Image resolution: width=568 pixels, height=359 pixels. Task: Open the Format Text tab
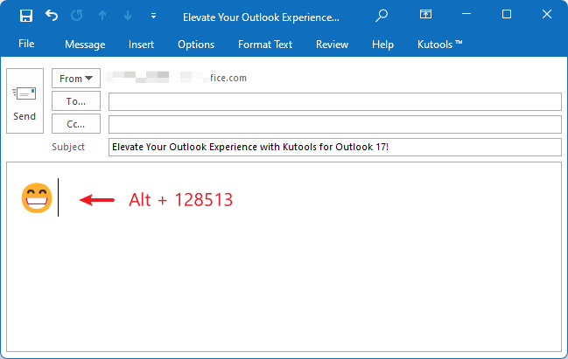click(266, 45)
